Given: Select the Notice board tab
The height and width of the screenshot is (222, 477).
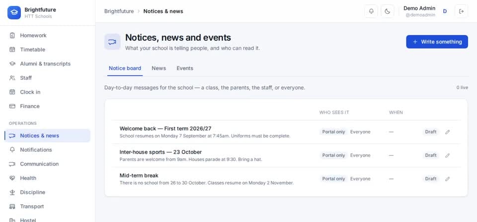Looking at the screenshot, I should click(125, 68).
